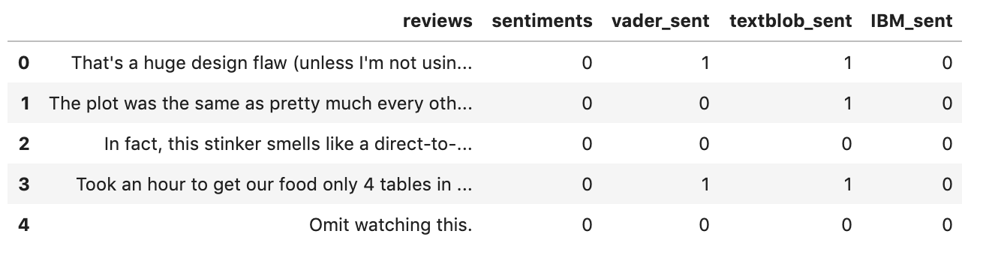Select the vader_sent column header

(660, 22)
